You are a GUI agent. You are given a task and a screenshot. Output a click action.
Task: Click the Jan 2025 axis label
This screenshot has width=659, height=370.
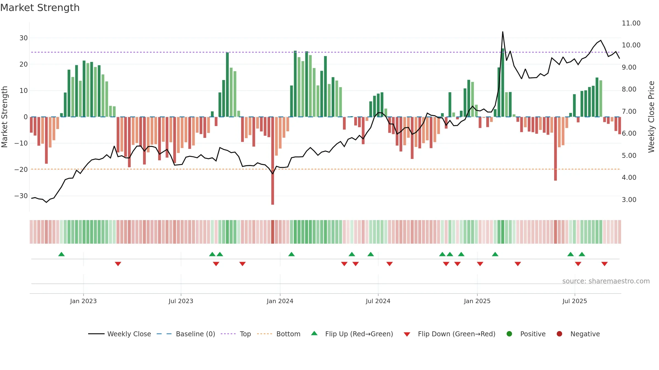coord(477,301)
